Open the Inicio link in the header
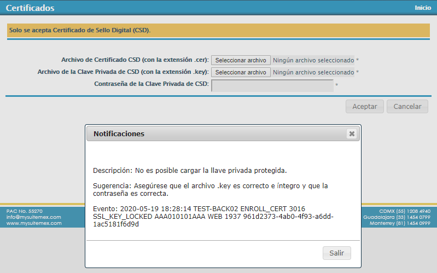This screenshot has height=273, width=437. (423, 8)
